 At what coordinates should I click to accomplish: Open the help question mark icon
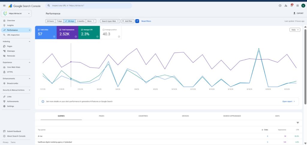pyautogui.click(x=280, y=6)
